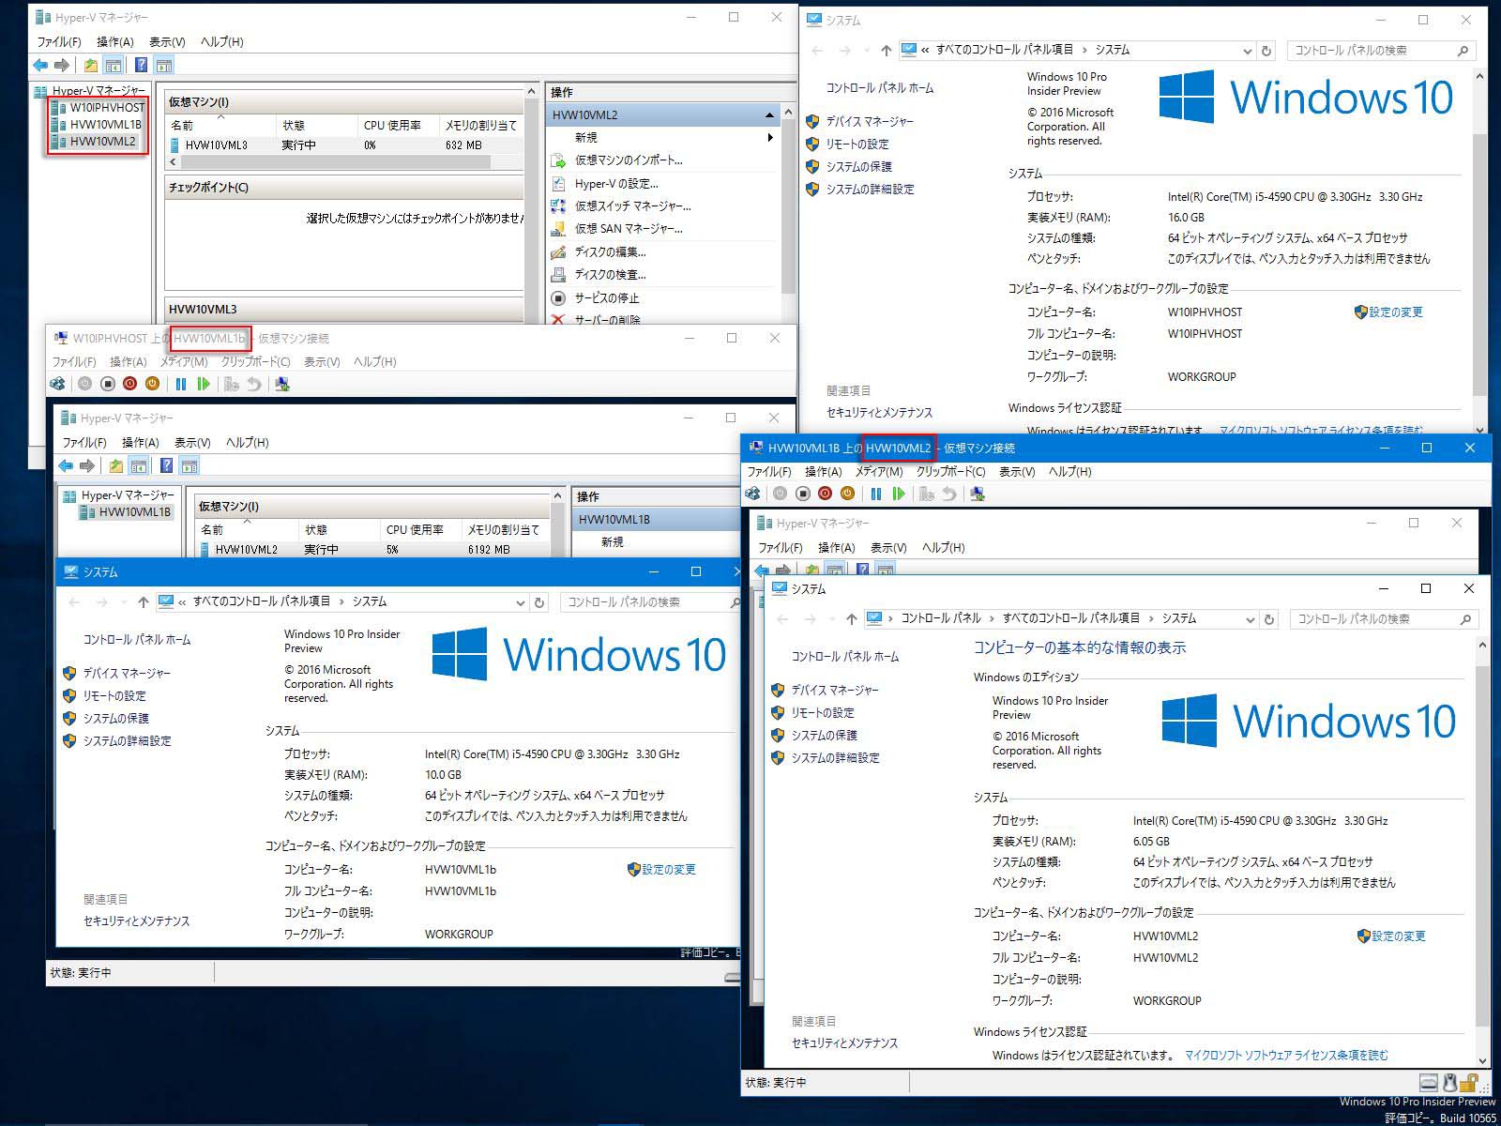
Task: Open メディア(M) menu in HVW10VML1b connection window
Action: 184,361
